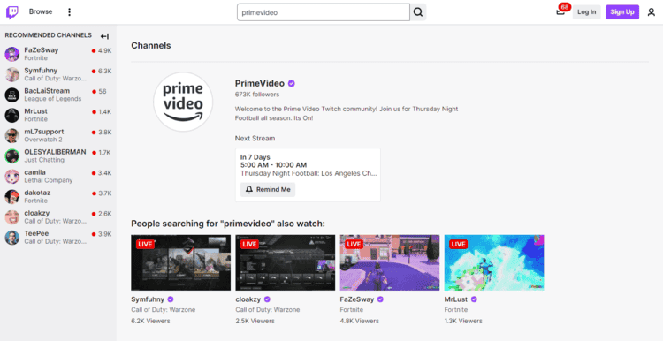Click the verified badge beside MrLust card

[474, 299]
